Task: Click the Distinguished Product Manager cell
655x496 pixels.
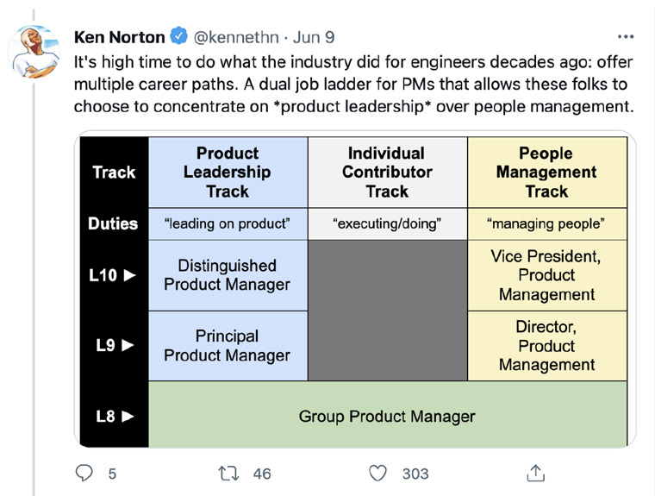Action: point(228,275)
